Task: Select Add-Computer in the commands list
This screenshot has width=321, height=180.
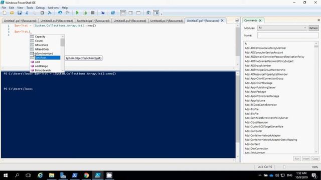Action: coord(253,131)
